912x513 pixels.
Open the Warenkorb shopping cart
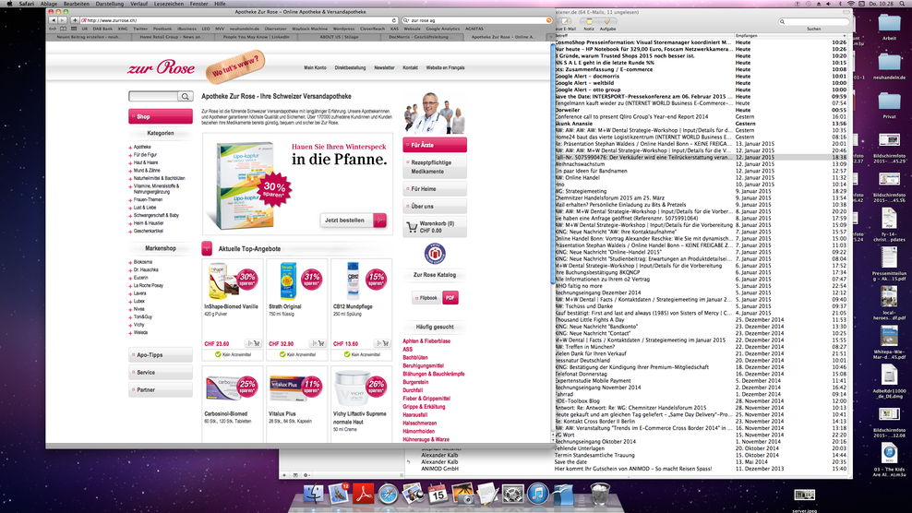pyautogui.click(x=435, y=227)
